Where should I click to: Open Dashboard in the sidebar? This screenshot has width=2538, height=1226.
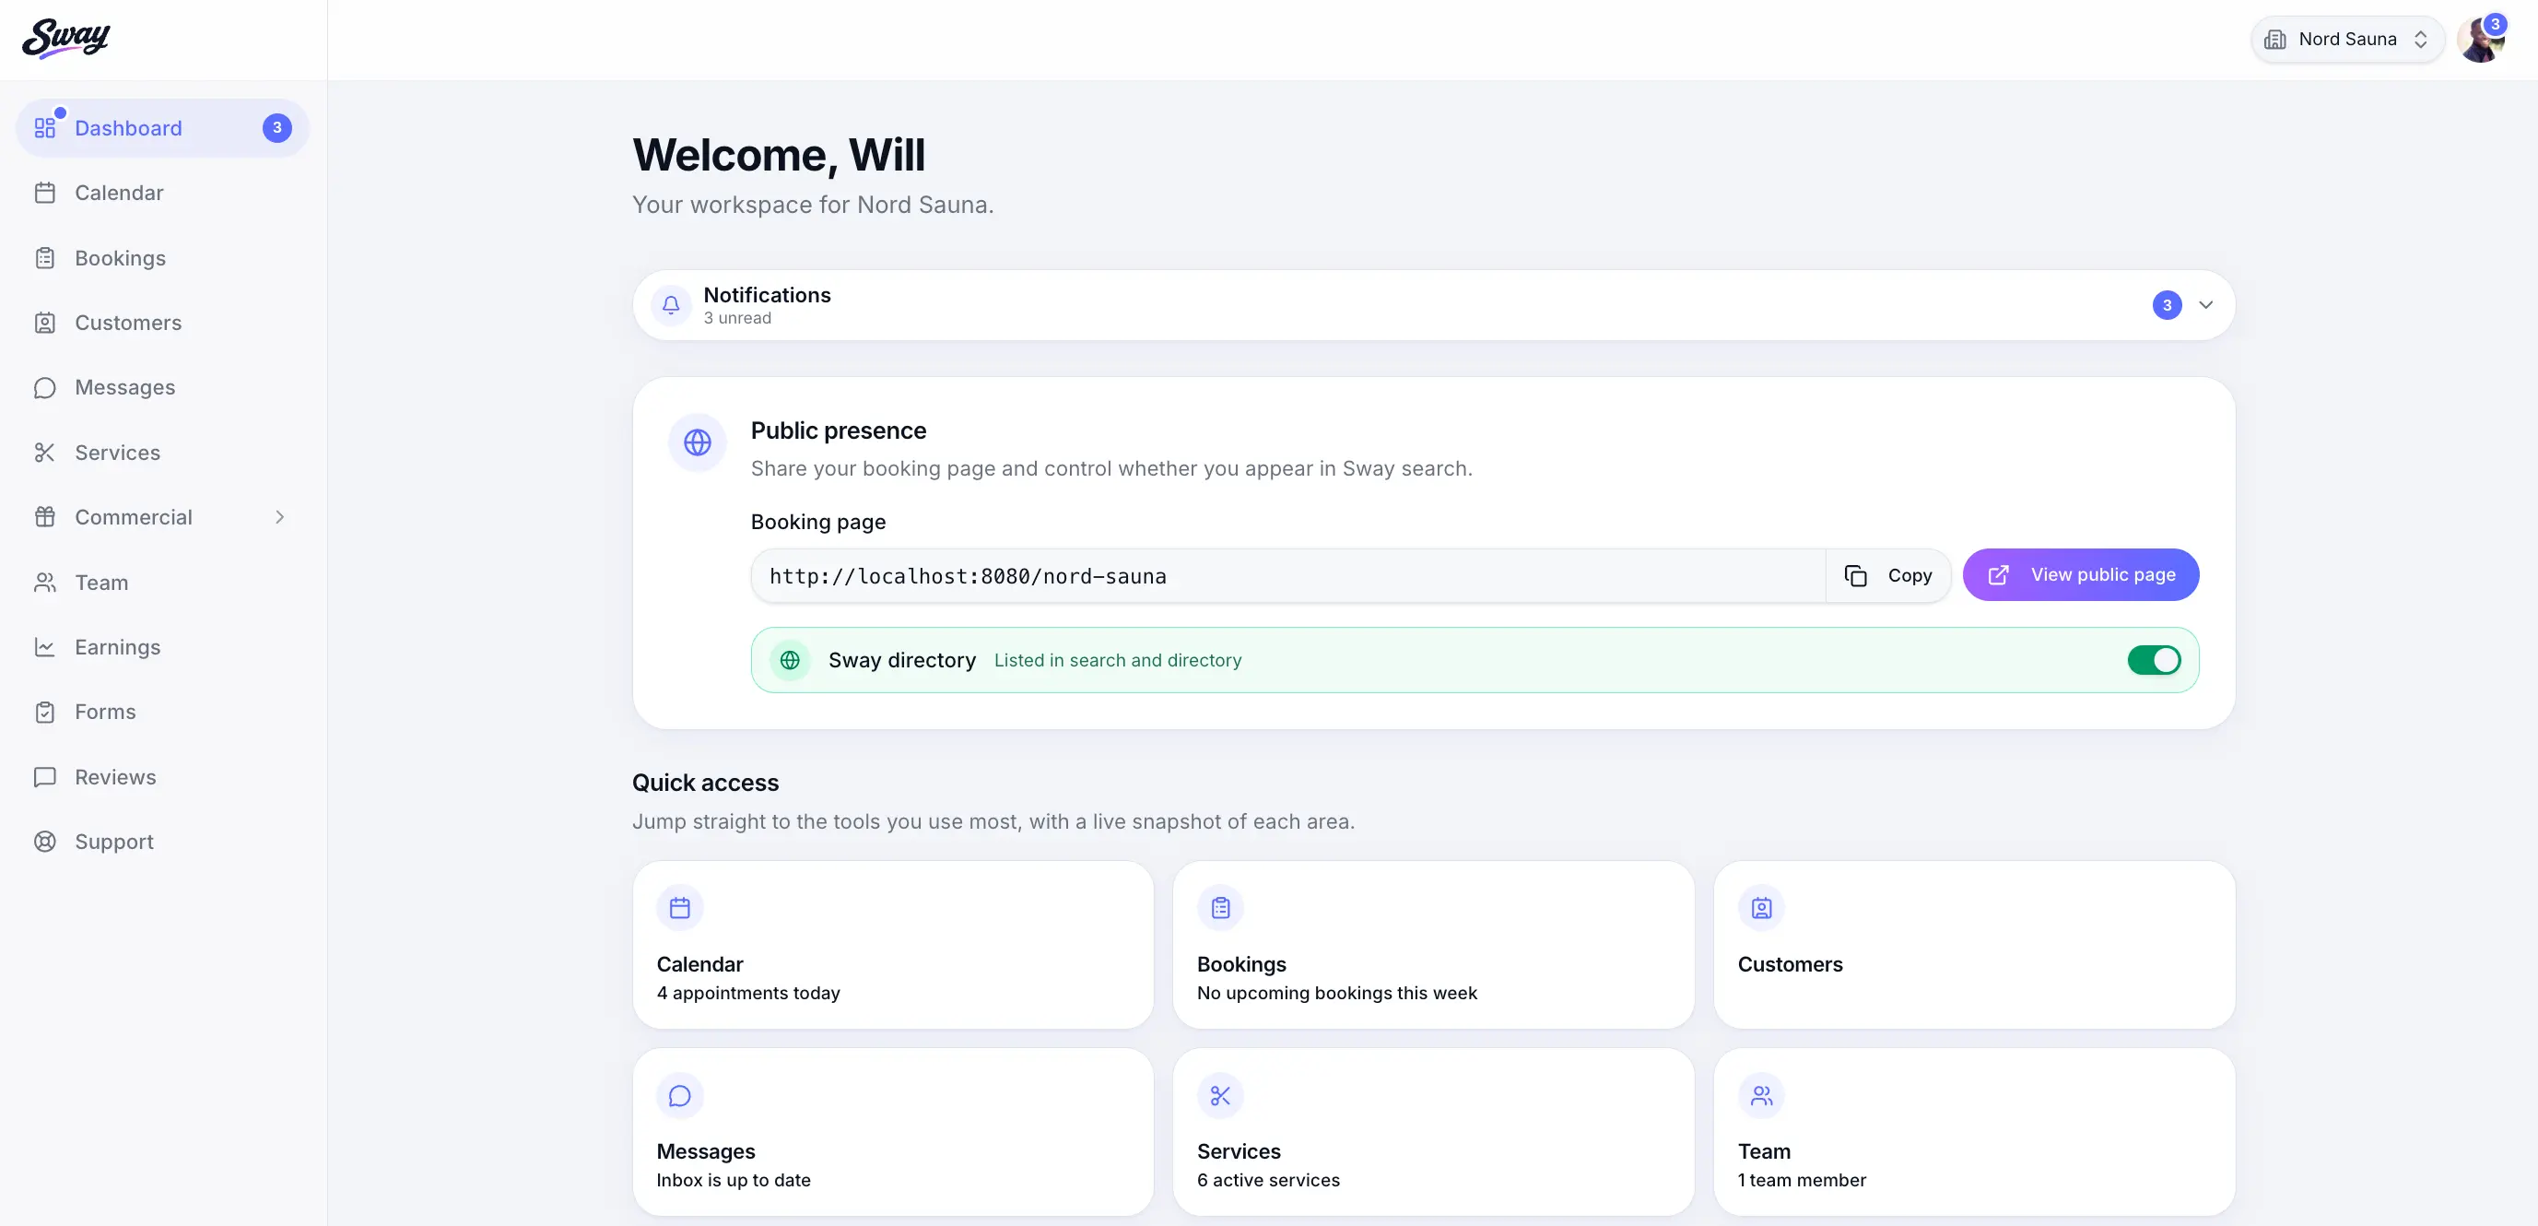[x=162, y=128]
